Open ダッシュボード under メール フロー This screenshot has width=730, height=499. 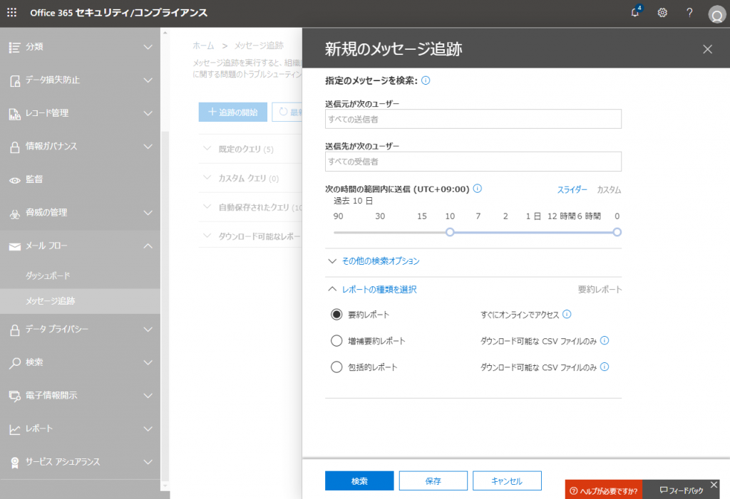(48, 275)
